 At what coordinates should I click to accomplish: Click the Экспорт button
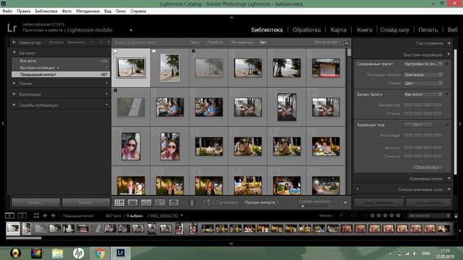pos(86,202)
